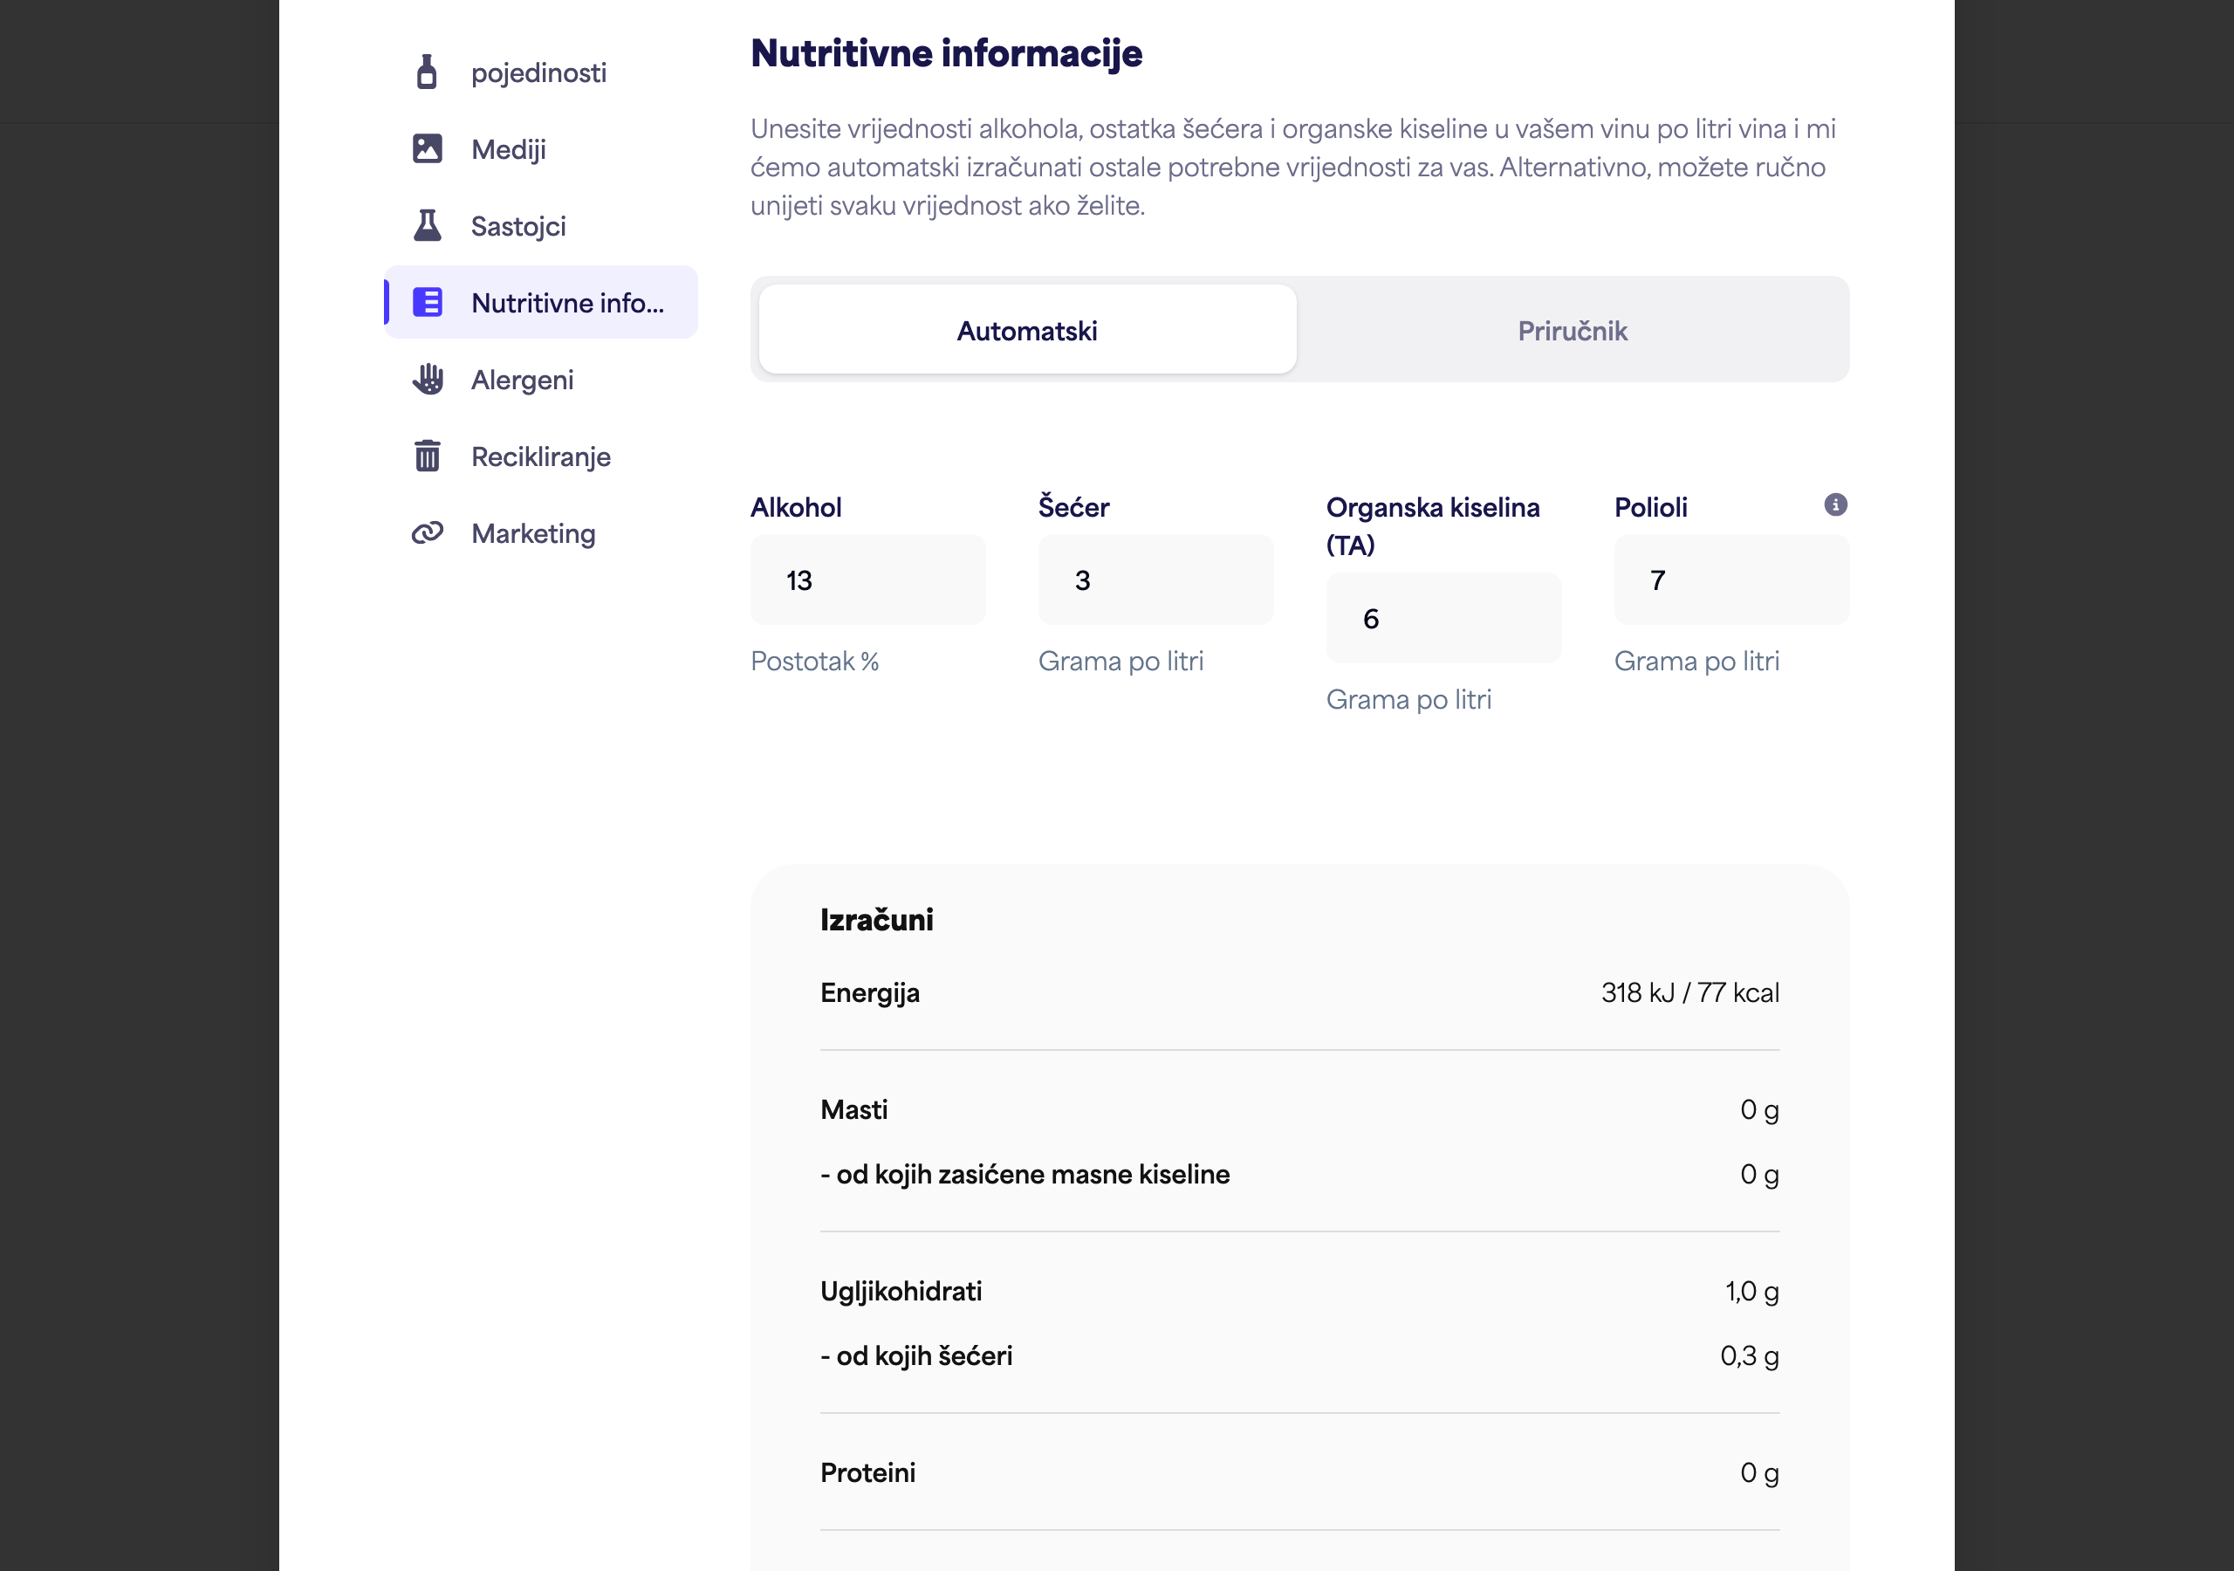Click the Organska kiselina (TA) field
Image resolution: width=2234 pixels, height=1571 pixels.
pyautogui.click(x=1444, y=618)
